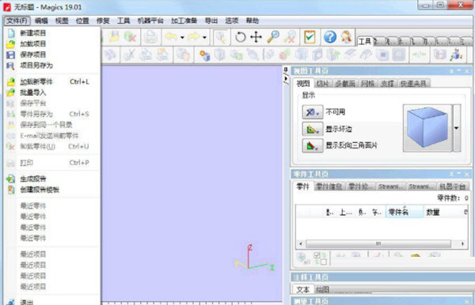Open the 修复 menu
Image resolution: width=475 pixels, height=305 pixels.
[x=103, y=21]
